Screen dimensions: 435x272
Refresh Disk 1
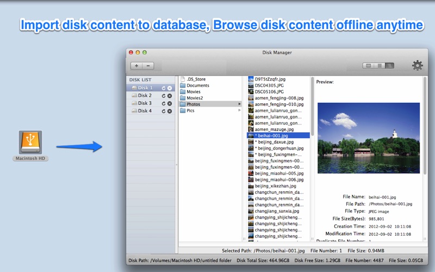point(164,88)
